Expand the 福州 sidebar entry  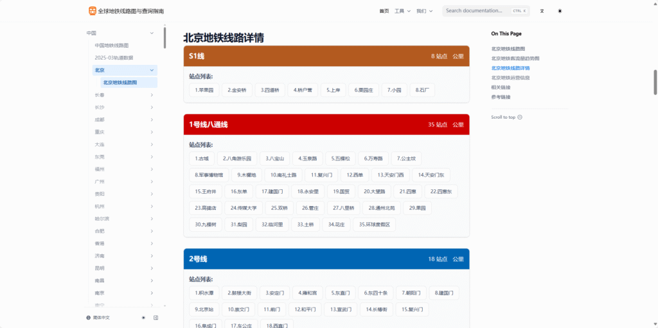152,169
